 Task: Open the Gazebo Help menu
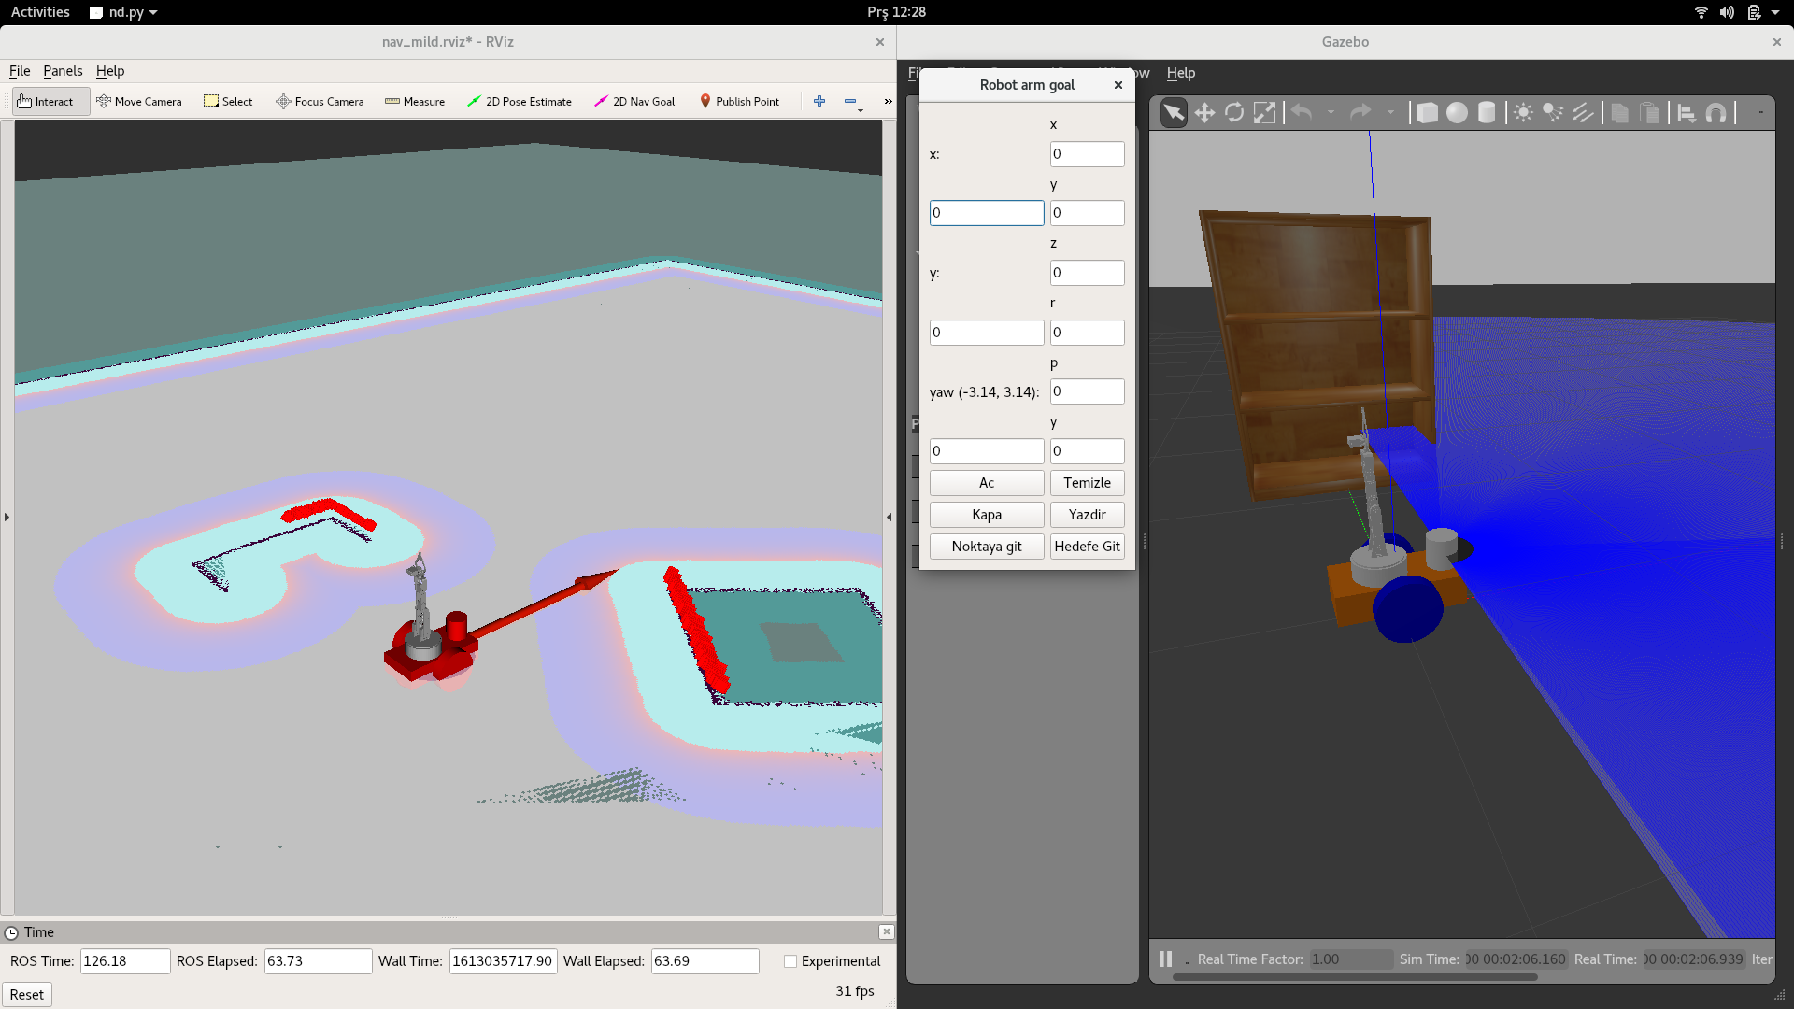(1180, 73)
